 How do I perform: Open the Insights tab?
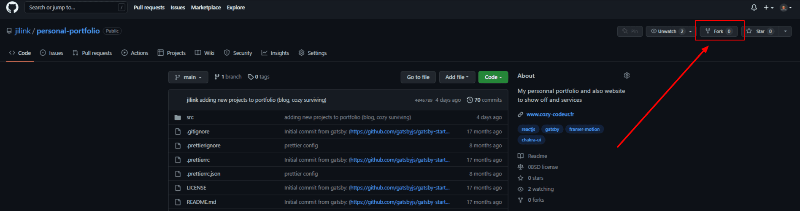click(x=275, y=53)
